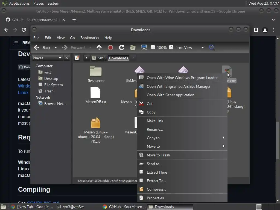Click 100% zoom level label

[162, 48]
